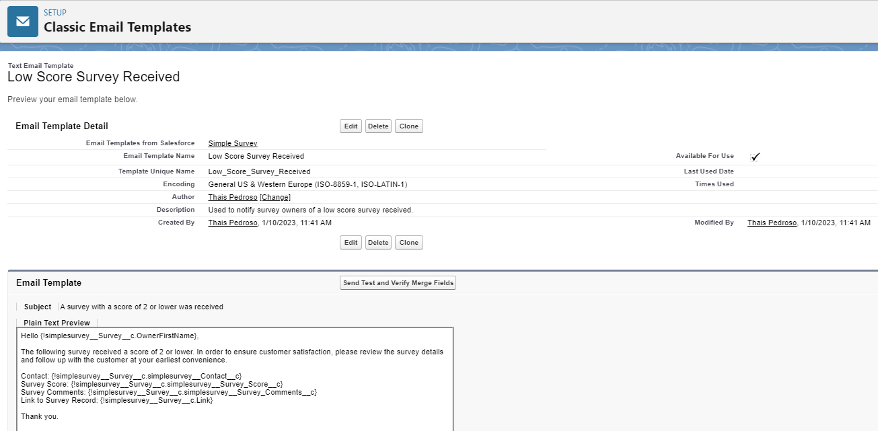This screenshot has height=431, width=878.
Task: Click the lower Delete button
Action: point(378,243)
